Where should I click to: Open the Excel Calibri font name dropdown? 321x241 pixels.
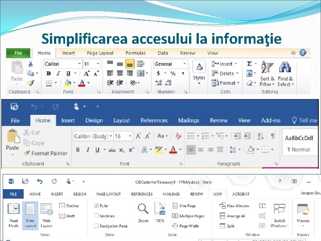pos(79,64)
